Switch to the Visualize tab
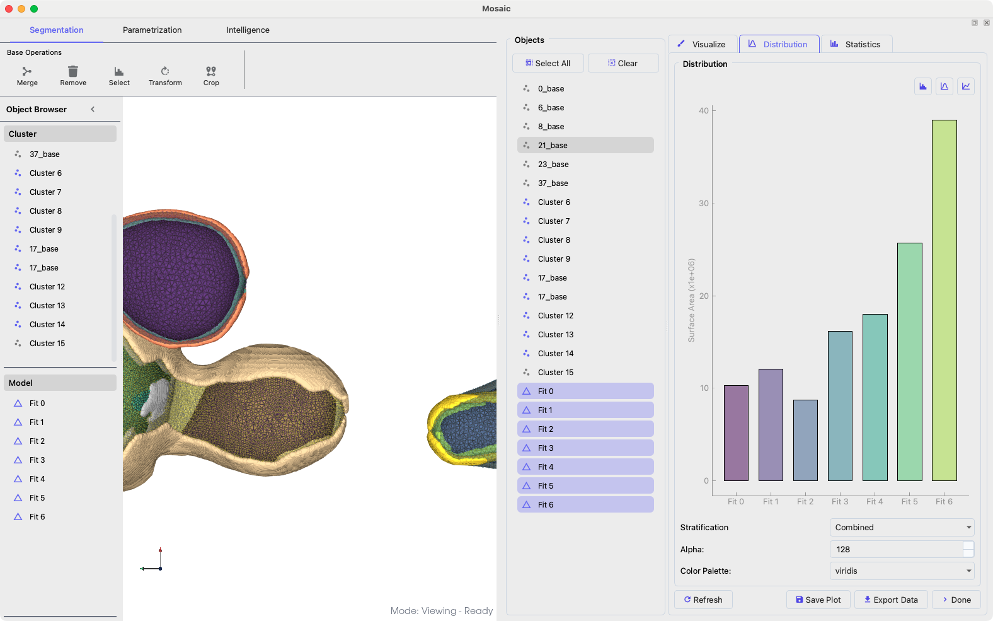This screenshot has height=621, width=993. coord(702,44)
